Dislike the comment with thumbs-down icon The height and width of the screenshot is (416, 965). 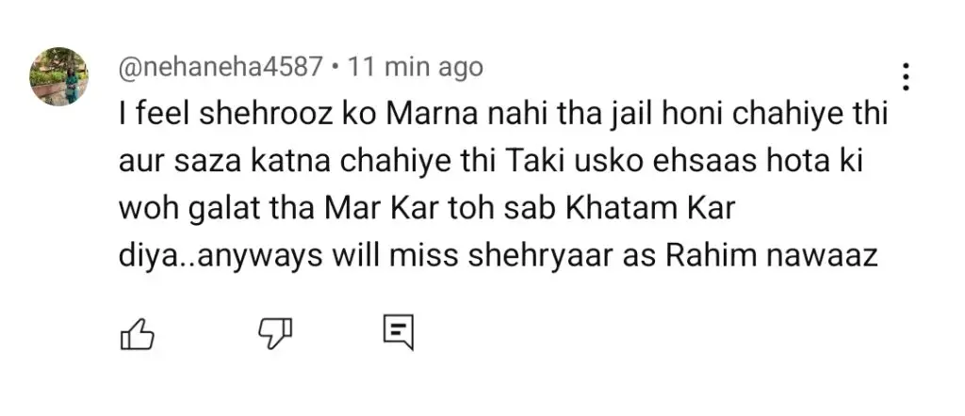pyautogui.click(x=274, y=334)
